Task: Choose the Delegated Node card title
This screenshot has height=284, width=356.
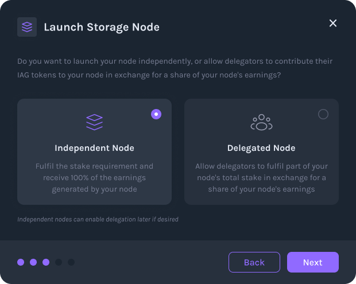Action: 261,148
